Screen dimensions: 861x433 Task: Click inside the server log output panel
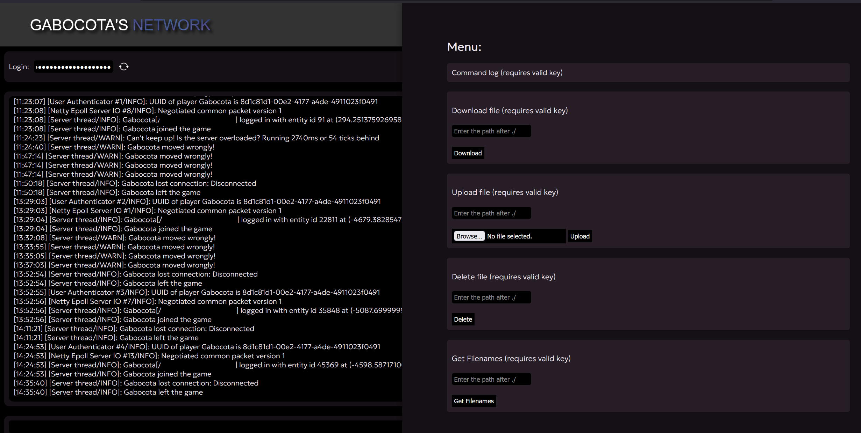coord(203,244)
